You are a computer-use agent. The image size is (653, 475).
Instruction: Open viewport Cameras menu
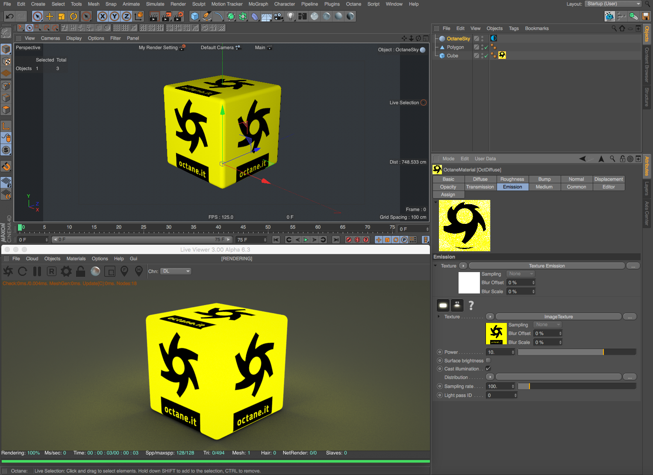50,38
